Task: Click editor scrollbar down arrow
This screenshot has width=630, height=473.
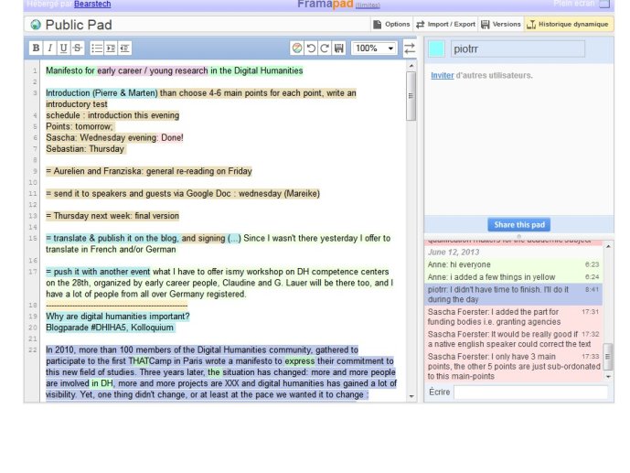Action: pos(411,396)
